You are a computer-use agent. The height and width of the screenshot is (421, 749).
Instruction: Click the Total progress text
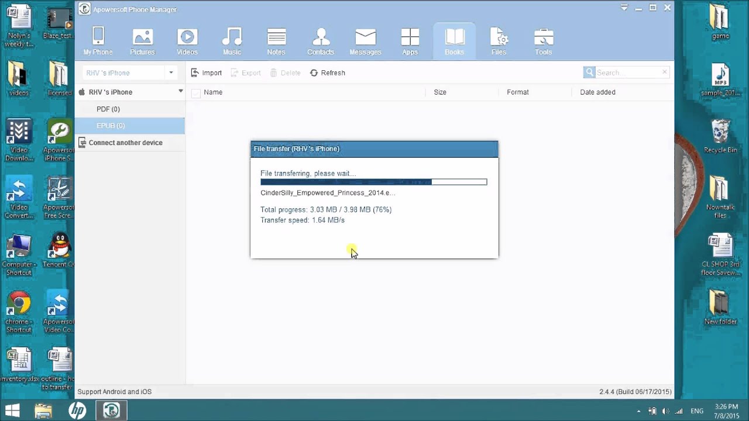click(x=326, y=210)
